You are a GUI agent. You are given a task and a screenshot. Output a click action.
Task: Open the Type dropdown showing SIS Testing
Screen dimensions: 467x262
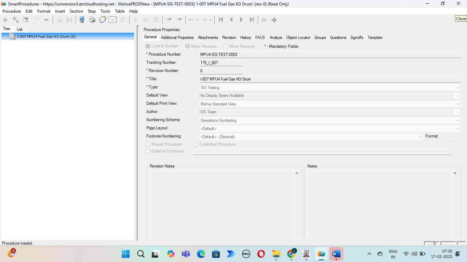click(330, 88)
